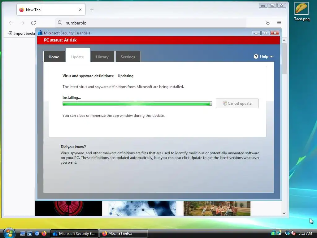Image resolution: width=317 pixels, height=238 pixels.
Task: Click the Windows Sidebar tray icon
Action: pos(279,233)
